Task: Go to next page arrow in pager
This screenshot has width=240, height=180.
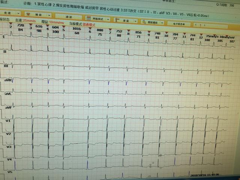Action: [x=205, y=25]
